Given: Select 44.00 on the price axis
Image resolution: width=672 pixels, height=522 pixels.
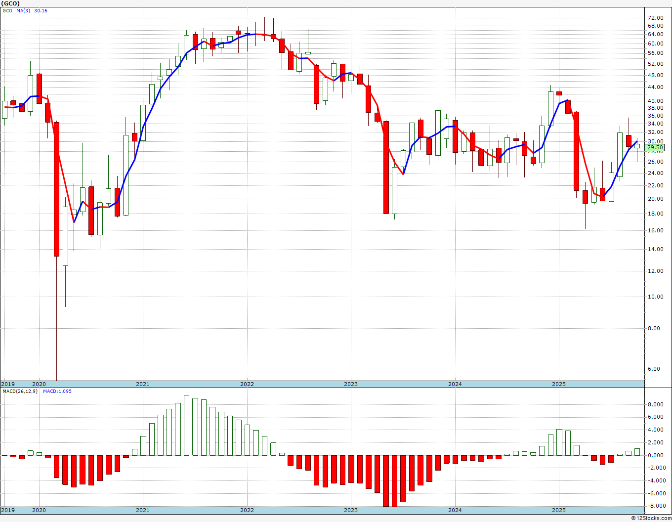Looking at the screenshot, I should click(656, 87).
